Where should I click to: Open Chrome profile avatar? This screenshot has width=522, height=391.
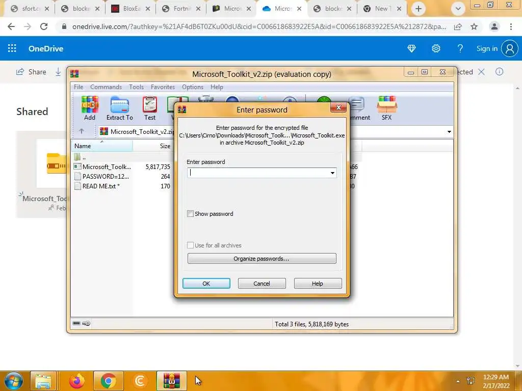[x=494, y=26]
